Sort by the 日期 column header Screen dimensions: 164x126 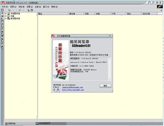click(x=102, y=14)
